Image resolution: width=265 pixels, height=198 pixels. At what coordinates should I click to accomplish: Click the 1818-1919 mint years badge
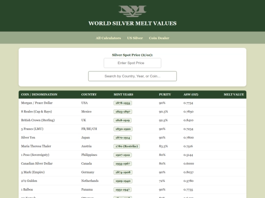pyautogui.click(x=123, y=120)
